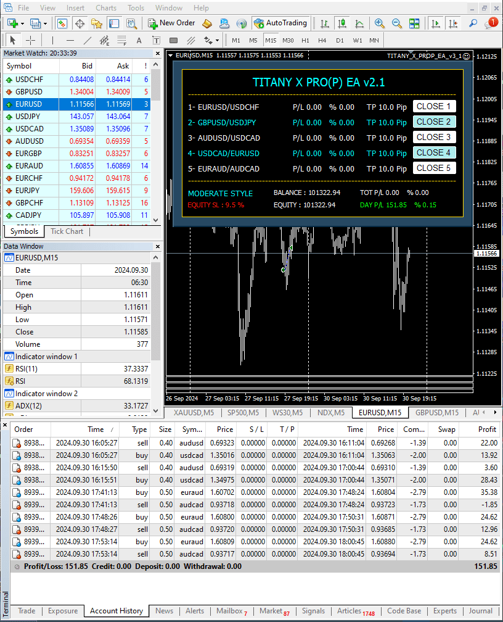
Task: Click the Data Window vertical scrollbar thumb
Action: pyautogui.click(x=156, y=312)
